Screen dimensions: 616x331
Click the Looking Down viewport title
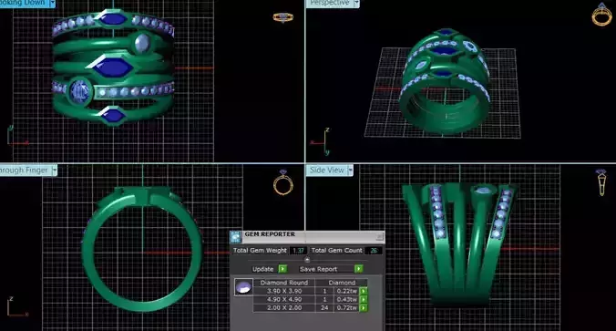point(23,3)
